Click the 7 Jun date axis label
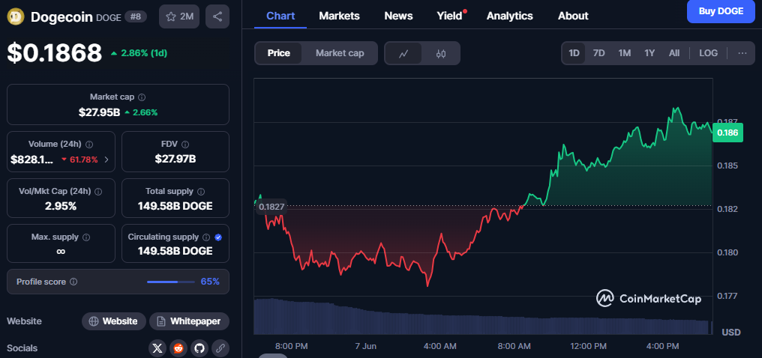Image resolution: width=762 pixels, height=358 pixels. [365, 346]
